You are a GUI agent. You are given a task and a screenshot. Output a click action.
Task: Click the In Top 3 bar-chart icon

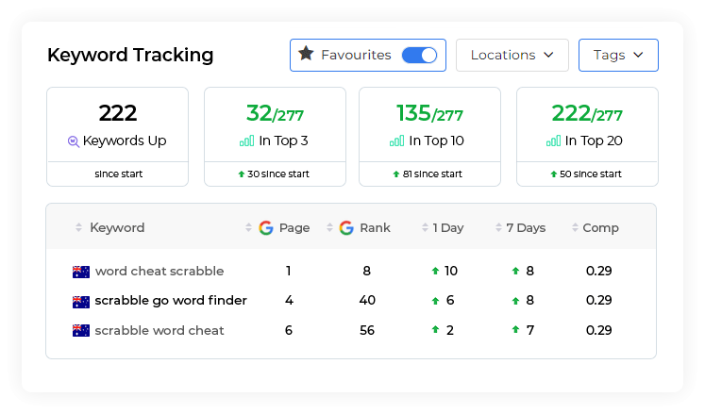click(x=247, y=141)
